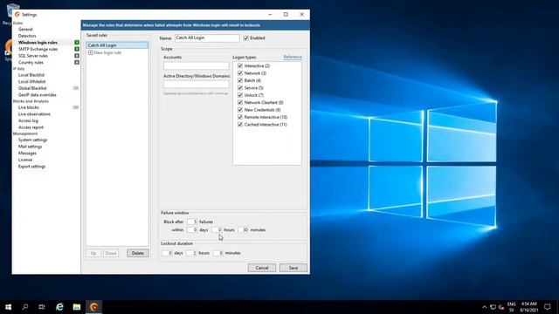
Task: Uncheck Remote Interactive (10) logon type
Action: click(240, 117)
